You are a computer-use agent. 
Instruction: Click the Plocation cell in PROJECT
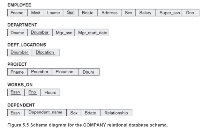(64, 72)
